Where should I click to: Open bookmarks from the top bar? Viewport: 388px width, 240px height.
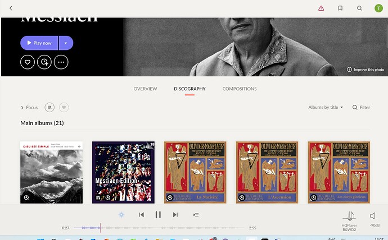340,8
